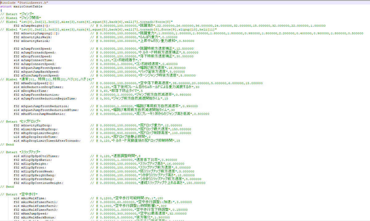Place cursor on mSlipUpSpdRatio
This screenshot has width=370, height=221.
pyautogui.click(x=35, y=160)
